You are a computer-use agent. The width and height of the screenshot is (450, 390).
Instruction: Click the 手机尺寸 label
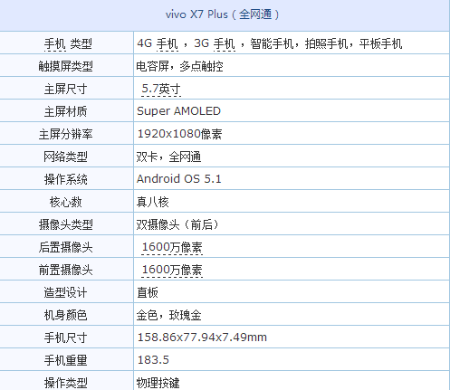pos(65,338)
